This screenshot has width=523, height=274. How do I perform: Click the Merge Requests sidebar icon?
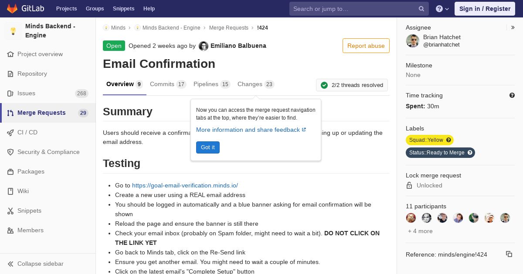pyautogui.click(x=10, y=113)
